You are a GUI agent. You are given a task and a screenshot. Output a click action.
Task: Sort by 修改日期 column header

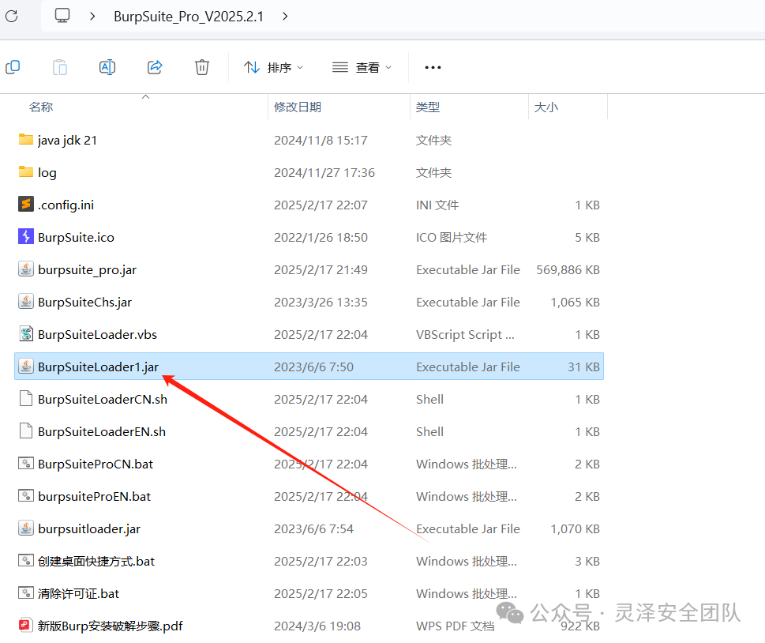[298, 107]
